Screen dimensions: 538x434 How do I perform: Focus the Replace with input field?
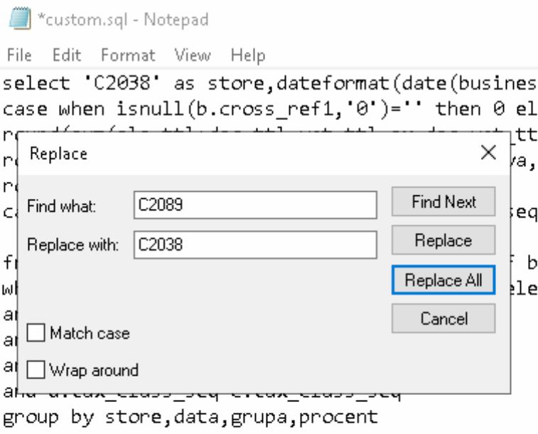point(255,245)
